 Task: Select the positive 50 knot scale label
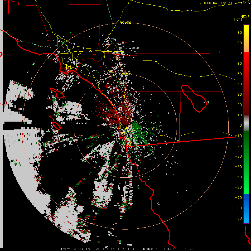pos(240,74)
